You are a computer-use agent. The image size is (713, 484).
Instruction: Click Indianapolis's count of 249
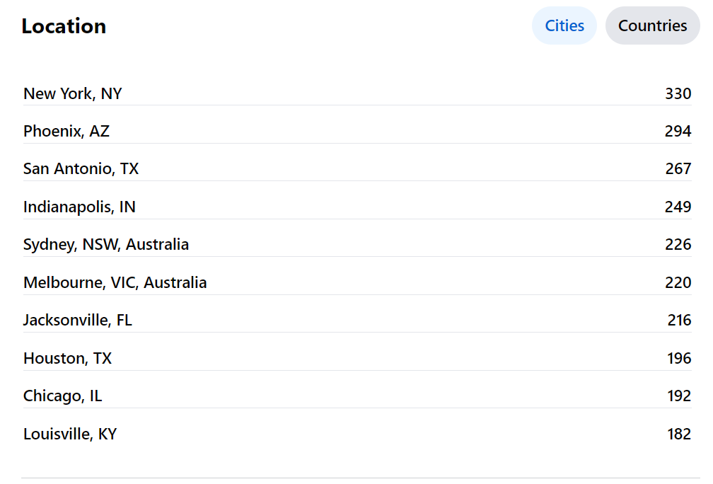(x=678, y=207)
